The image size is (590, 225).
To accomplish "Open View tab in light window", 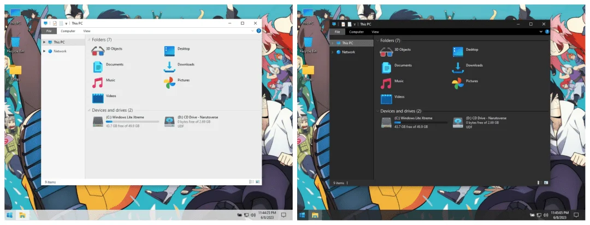I will click(87, 31).
